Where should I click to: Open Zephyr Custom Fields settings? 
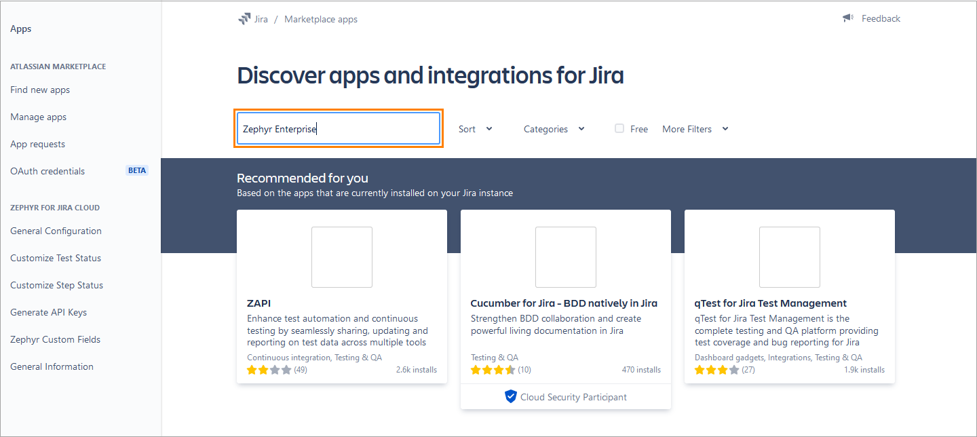click(x=56, y=339)
